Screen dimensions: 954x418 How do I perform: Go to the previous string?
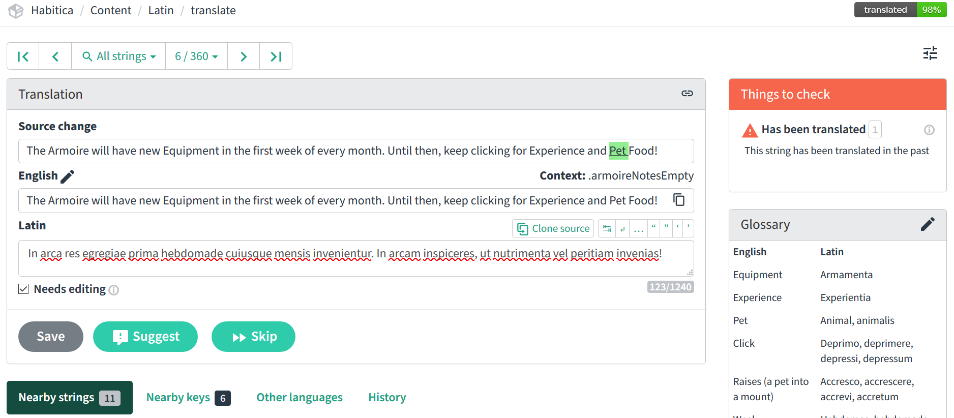click(x=55, y=56)
